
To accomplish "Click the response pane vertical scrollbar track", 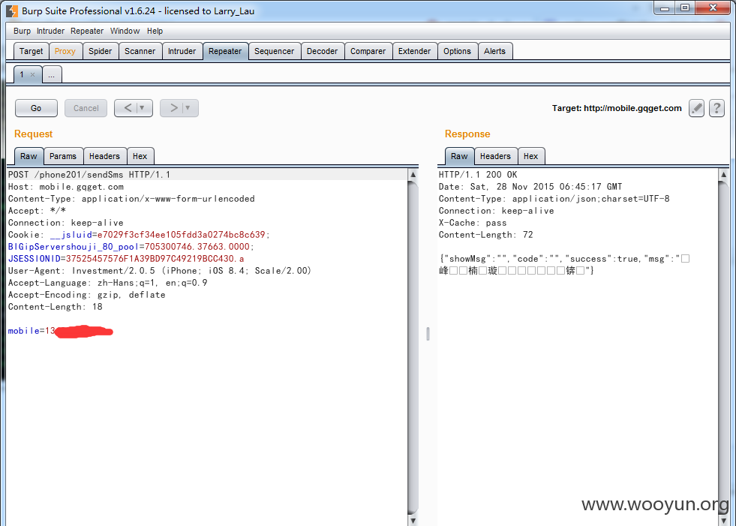I will pos(723,347).
